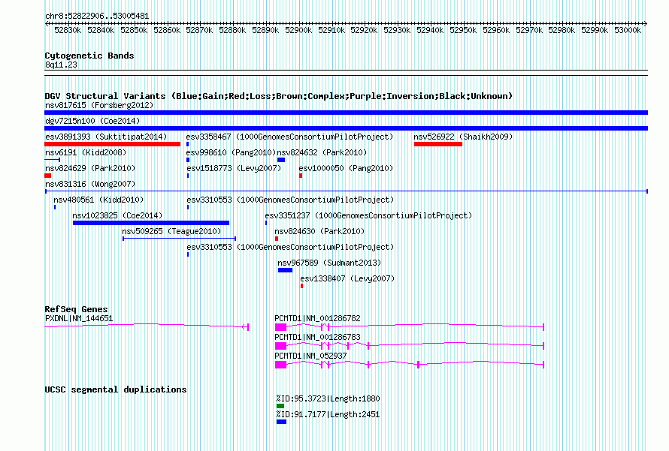
Task: Click the magenta exon block of PCMTD1 NM_052937
Action: (x=280, y=365)
